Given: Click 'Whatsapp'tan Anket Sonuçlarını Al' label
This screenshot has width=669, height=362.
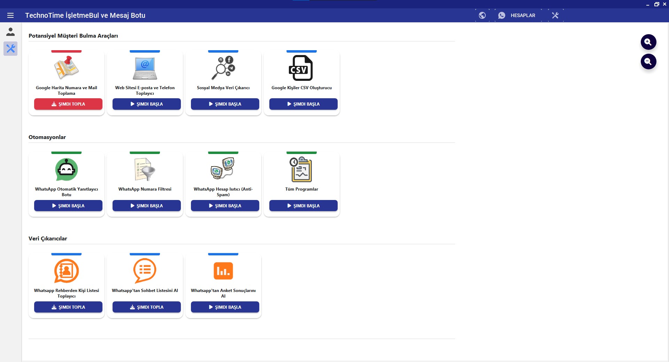Looking at the screenshot, I should tap(223, 293).
